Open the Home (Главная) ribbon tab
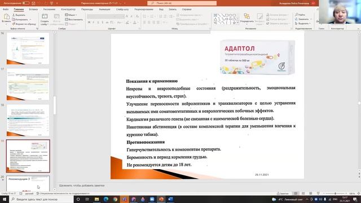 (x=19, y=9)
